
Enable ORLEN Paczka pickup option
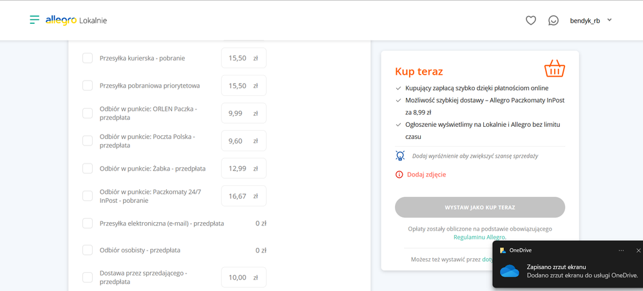[88, 113]
